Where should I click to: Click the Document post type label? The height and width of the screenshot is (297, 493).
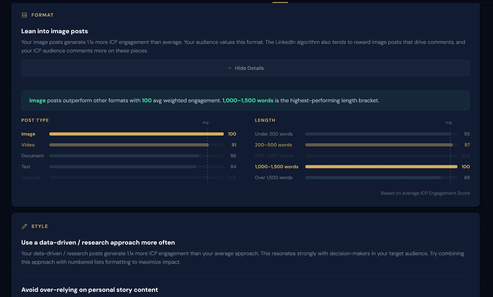[32, 156]
